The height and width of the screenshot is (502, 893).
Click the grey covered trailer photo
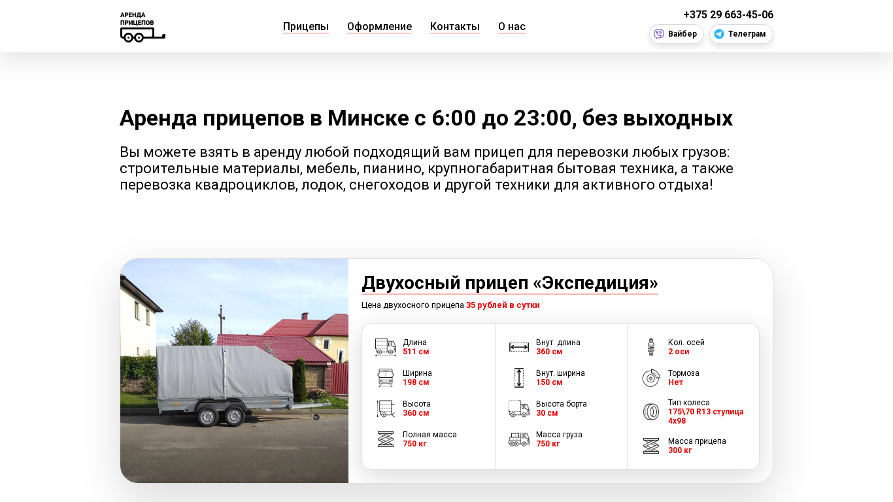coord(234,371)
